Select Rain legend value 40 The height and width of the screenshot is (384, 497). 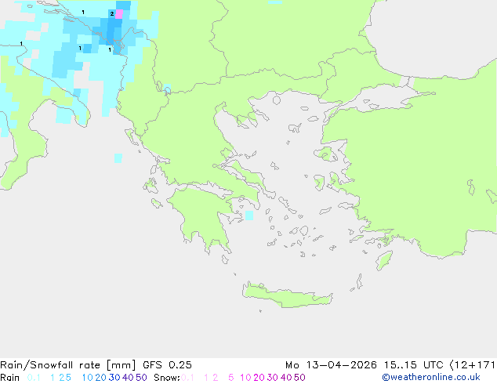tap(128, 378)
